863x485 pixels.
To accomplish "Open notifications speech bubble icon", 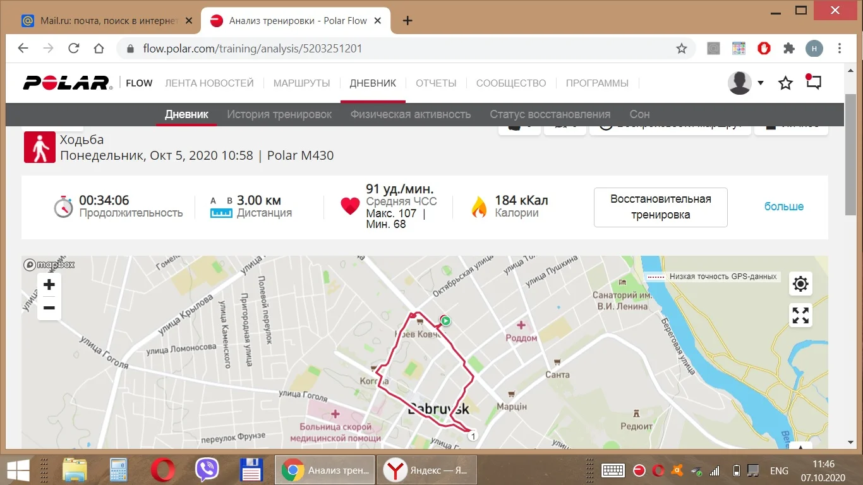I will click(813, 82).
